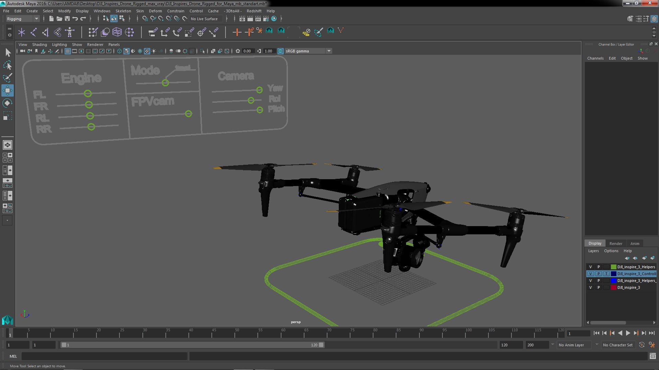Screen dimensions: 659x370
Task: Select the Create Joints tool icon
Action: pos(34,32)
